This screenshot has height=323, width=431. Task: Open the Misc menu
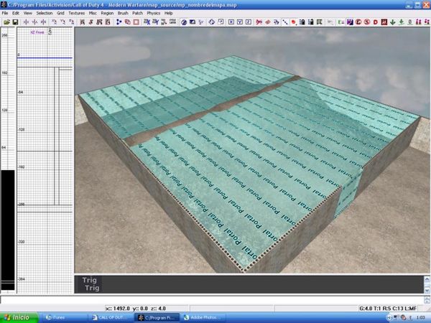point(93,13)
